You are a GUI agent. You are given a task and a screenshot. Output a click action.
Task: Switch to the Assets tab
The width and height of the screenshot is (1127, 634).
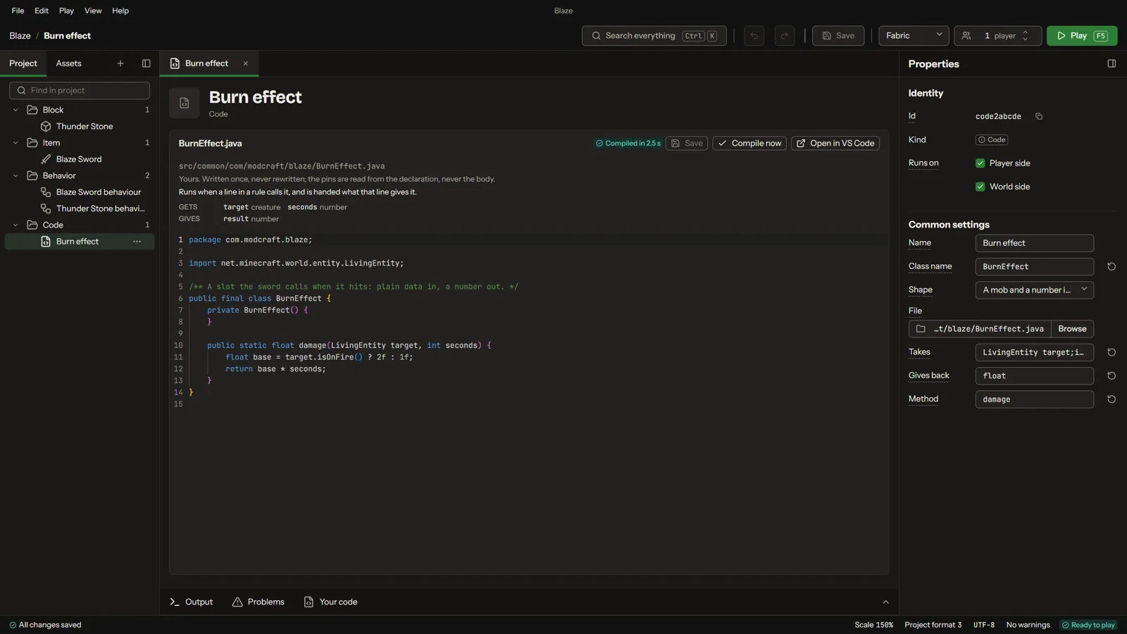pos(69,63)
